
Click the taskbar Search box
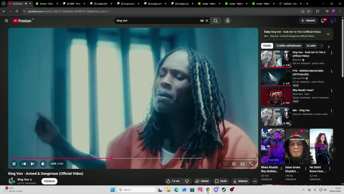pyautogui.click(x=136, y=190)
